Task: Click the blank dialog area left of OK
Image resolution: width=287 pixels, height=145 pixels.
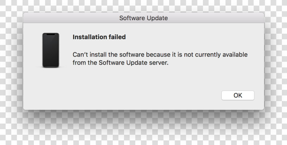Action: (128, 95)
